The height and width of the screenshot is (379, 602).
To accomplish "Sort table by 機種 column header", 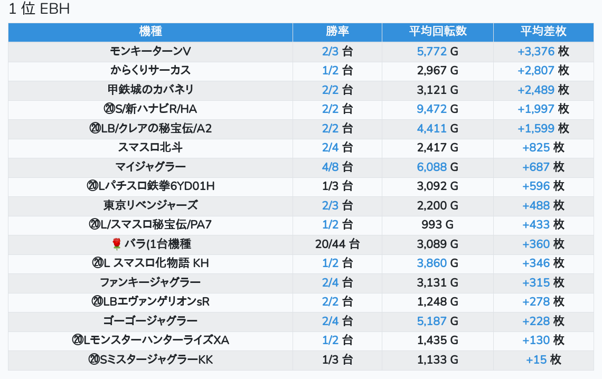I will pyautogui.click(x=150, y=31).
